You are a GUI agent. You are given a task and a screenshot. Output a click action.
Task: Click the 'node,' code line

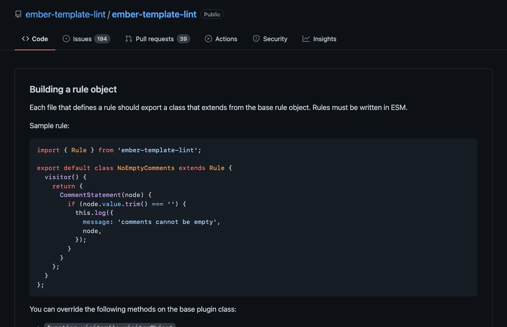[92, 231]
